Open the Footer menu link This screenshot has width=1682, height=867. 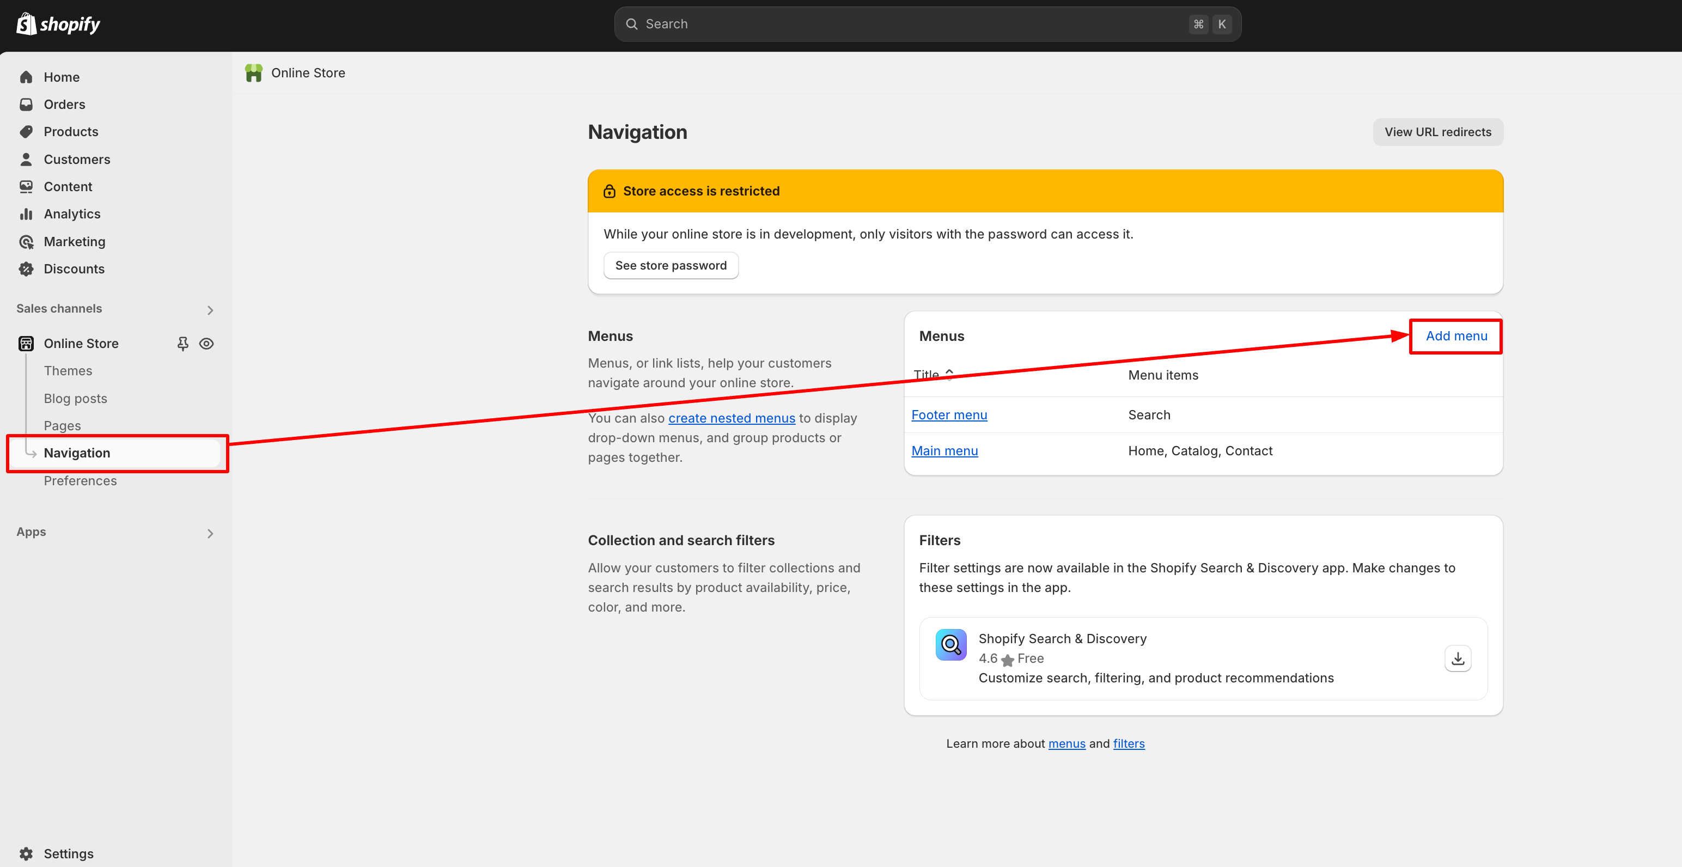coord(949,414)
